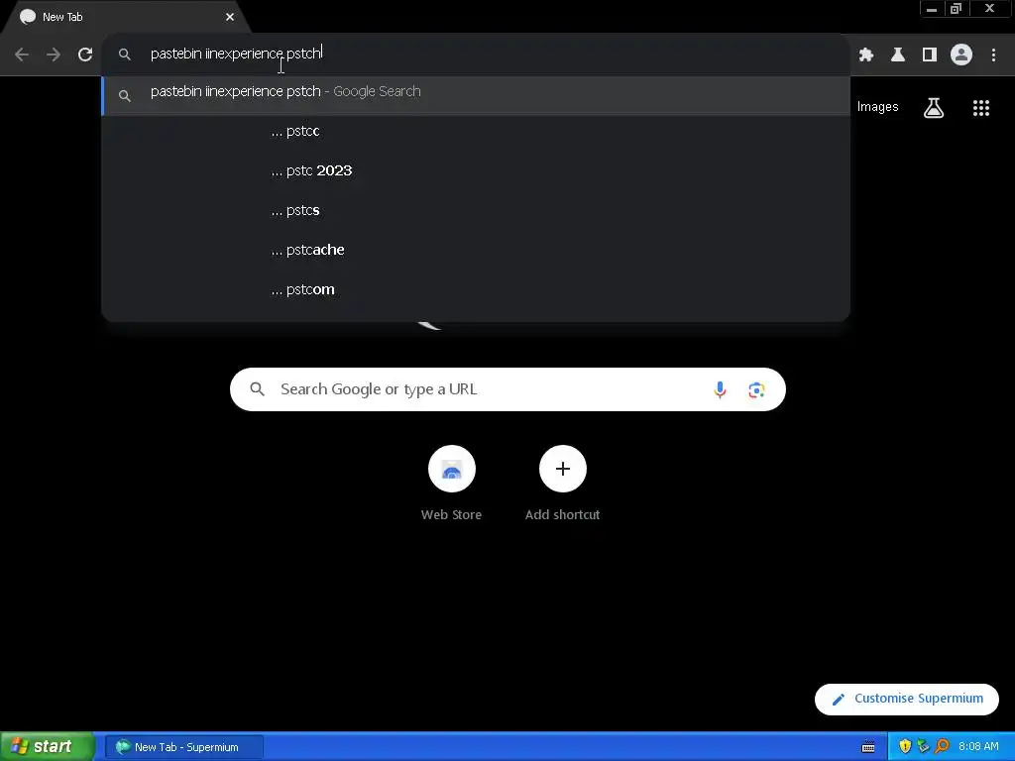This screenshot has height=761, width=1015.
Task: Choose the pstcc suggestion
Action: (476, 132)
